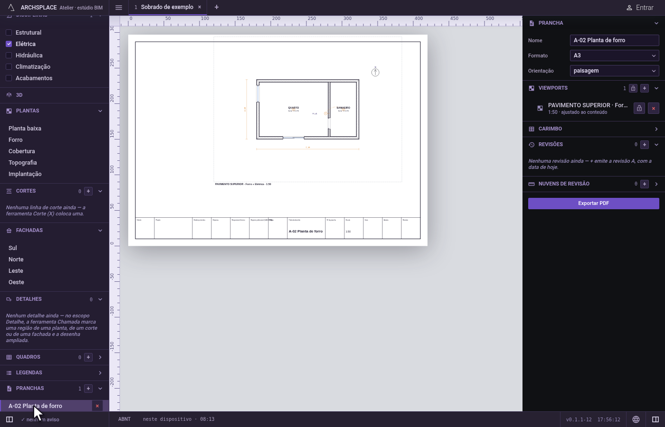Collapse the PLANTAS section chevron

coord(100,111)
